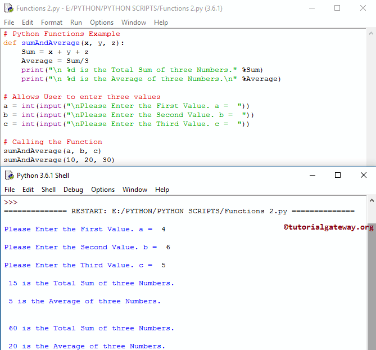Close the Python 3.6.1 Shell window
Screen dimensions: 376x350
point(364,175)
